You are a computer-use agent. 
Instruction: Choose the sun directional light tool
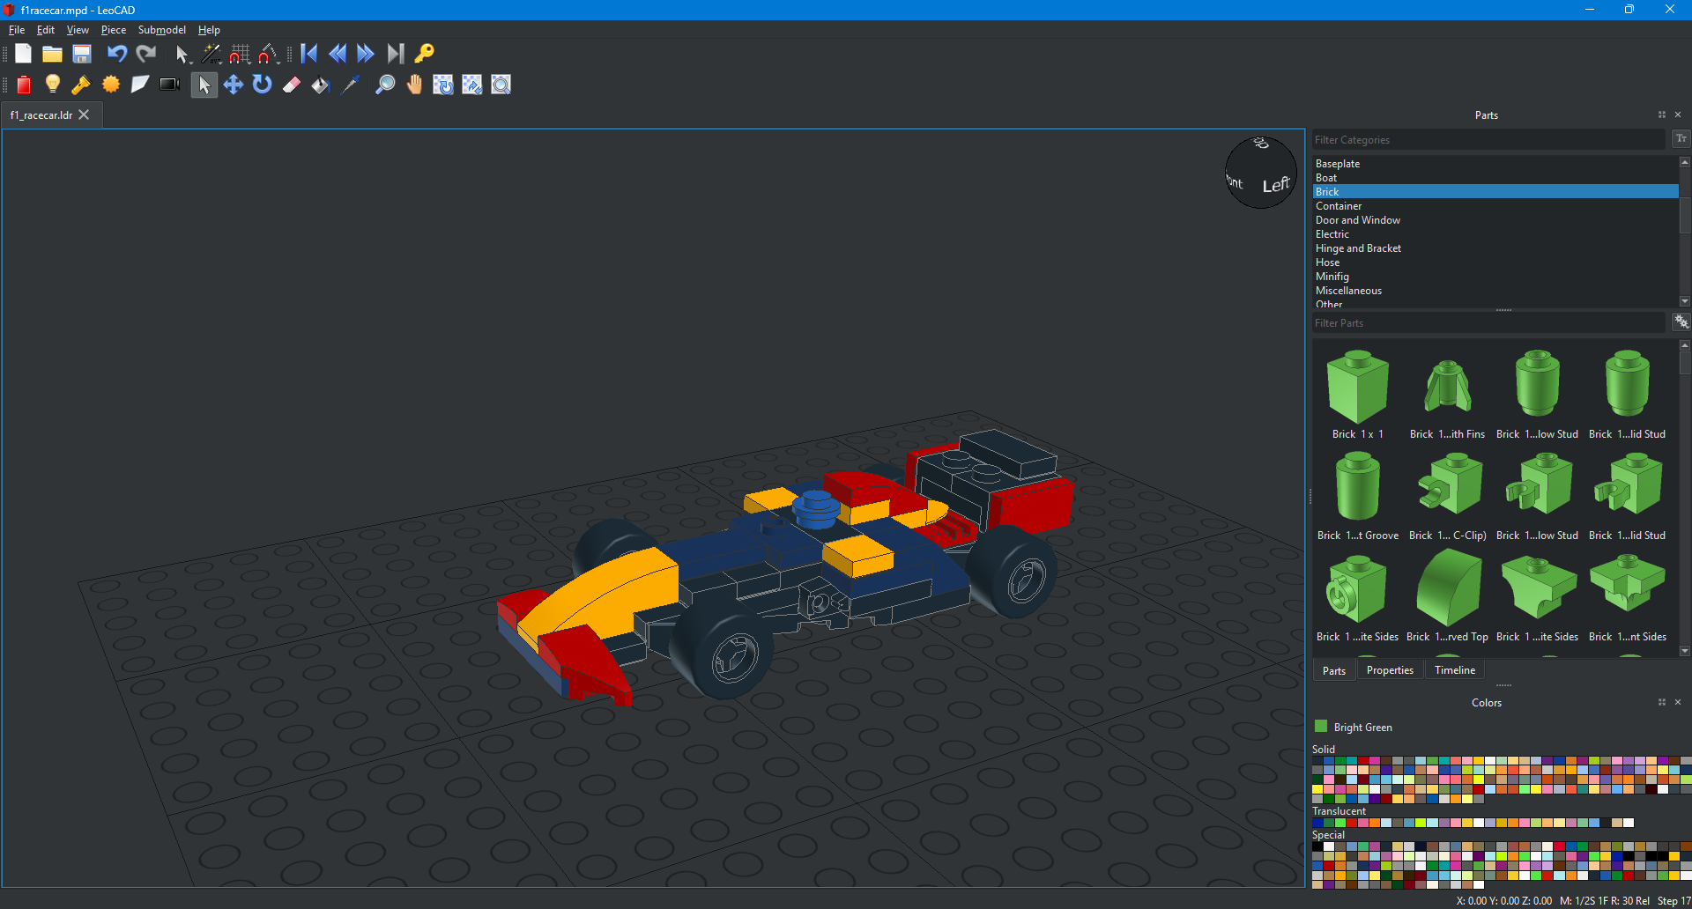111,85
